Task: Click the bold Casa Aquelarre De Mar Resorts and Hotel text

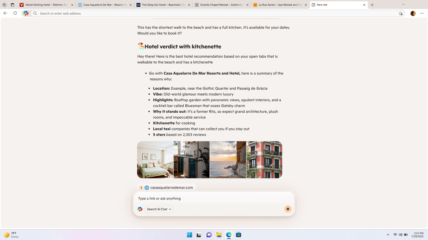Action: tap(202, 73)
